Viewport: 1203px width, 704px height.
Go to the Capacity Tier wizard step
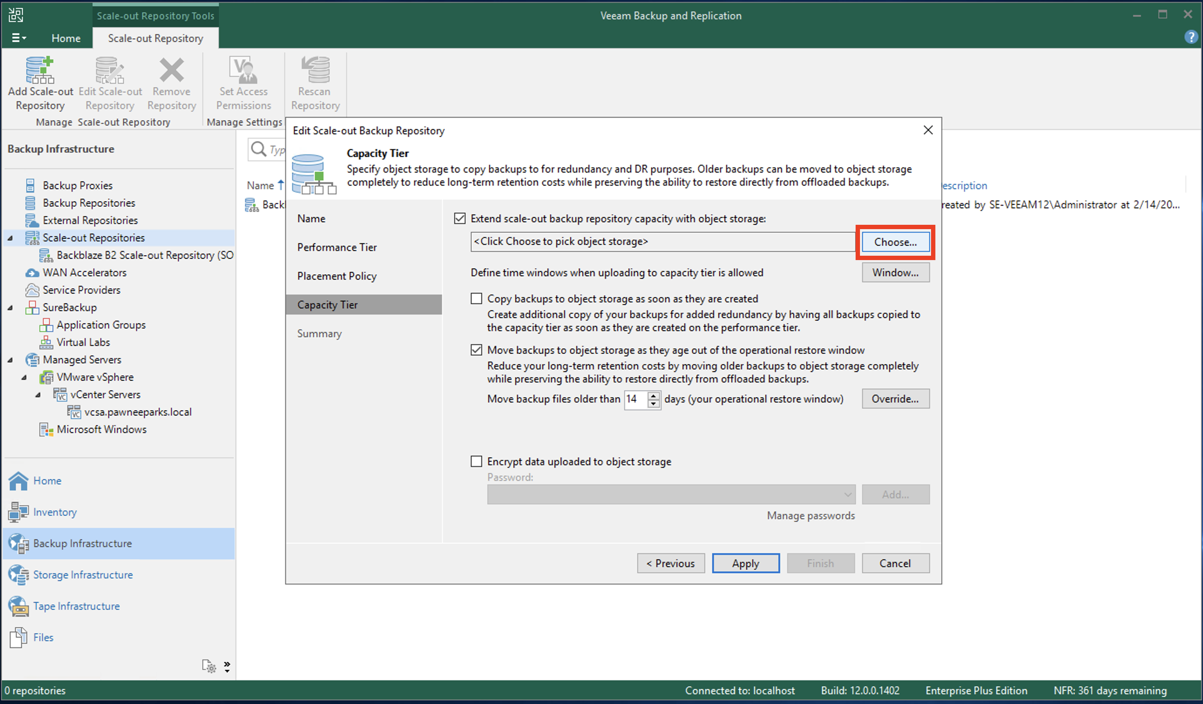[x=364, y=305]
